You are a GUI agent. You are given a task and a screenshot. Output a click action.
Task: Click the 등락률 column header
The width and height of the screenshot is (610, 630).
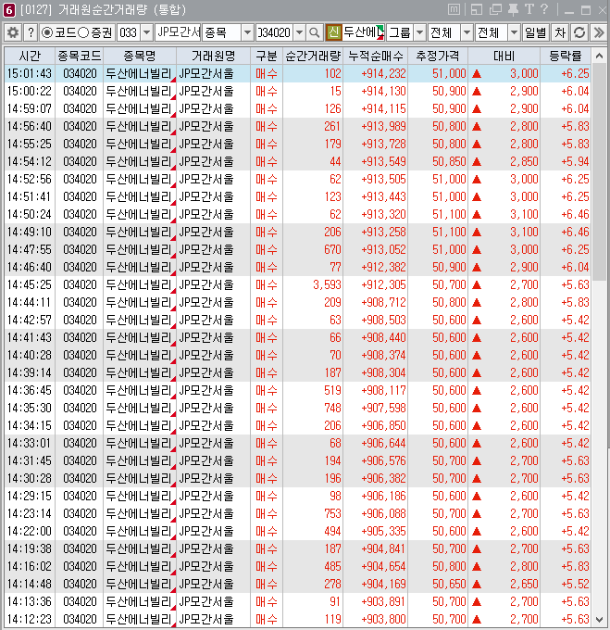[566, 56]
